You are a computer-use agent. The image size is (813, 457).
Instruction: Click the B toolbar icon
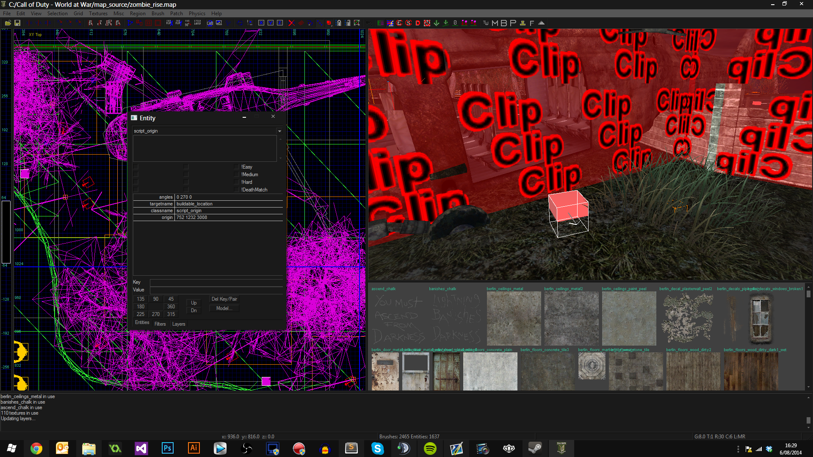click(504, 23)
